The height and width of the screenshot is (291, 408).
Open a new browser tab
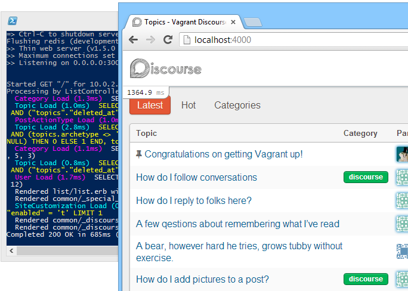click(253, 23)
